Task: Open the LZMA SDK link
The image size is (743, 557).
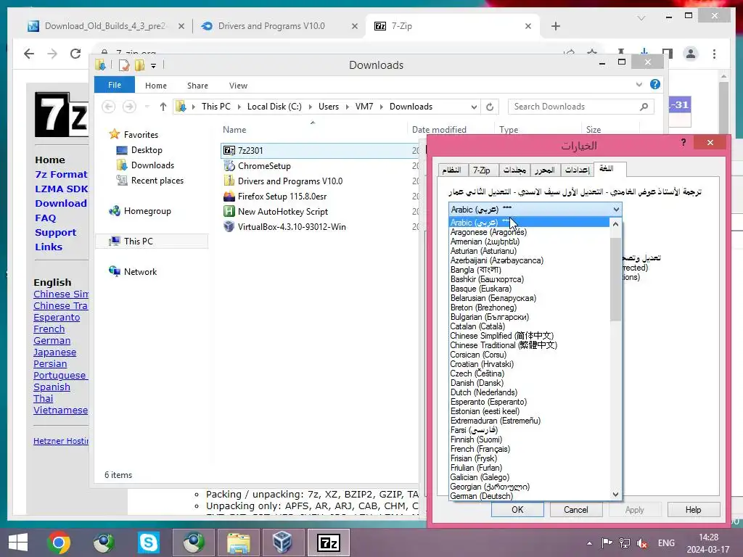Action: [62, 189]
